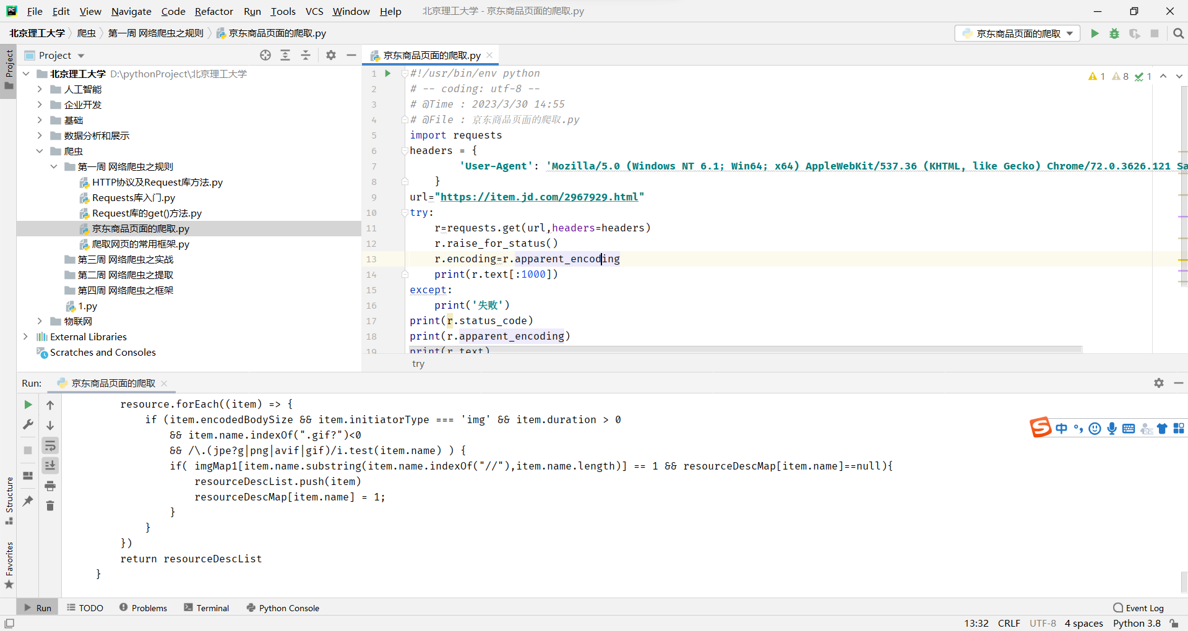Click UTF-8 encoding widget
Viewport: 1188px width, 631px height.
[x=1043, y=624]
